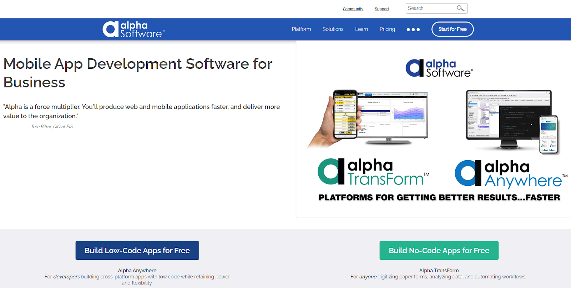The height and width of the screenshot is (288, 571).
Task: Open the Solutions menu
Action: 333,29
